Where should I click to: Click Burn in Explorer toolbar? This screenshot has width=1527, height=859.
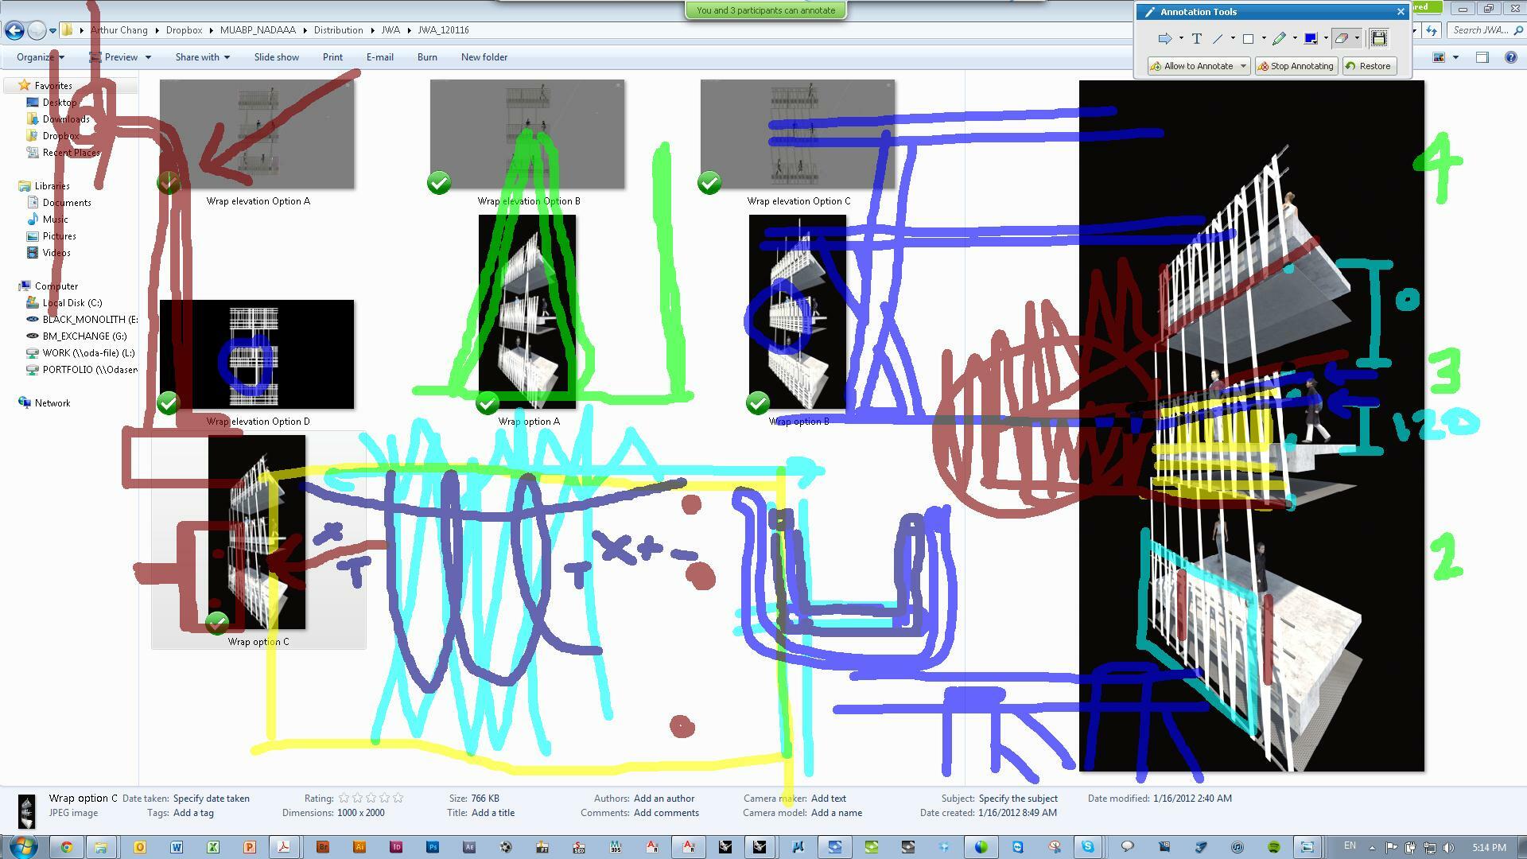tap(427, 57)
